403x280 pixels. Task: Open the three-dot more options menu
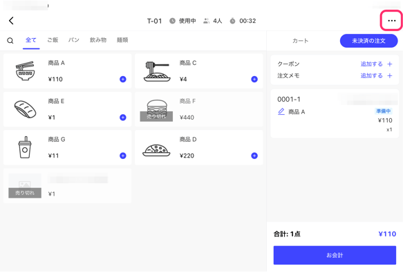391,21
